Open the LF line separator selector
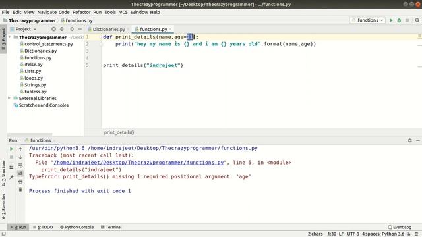The width and height of the screenshot is (422, 237). [x=342, y=234]
